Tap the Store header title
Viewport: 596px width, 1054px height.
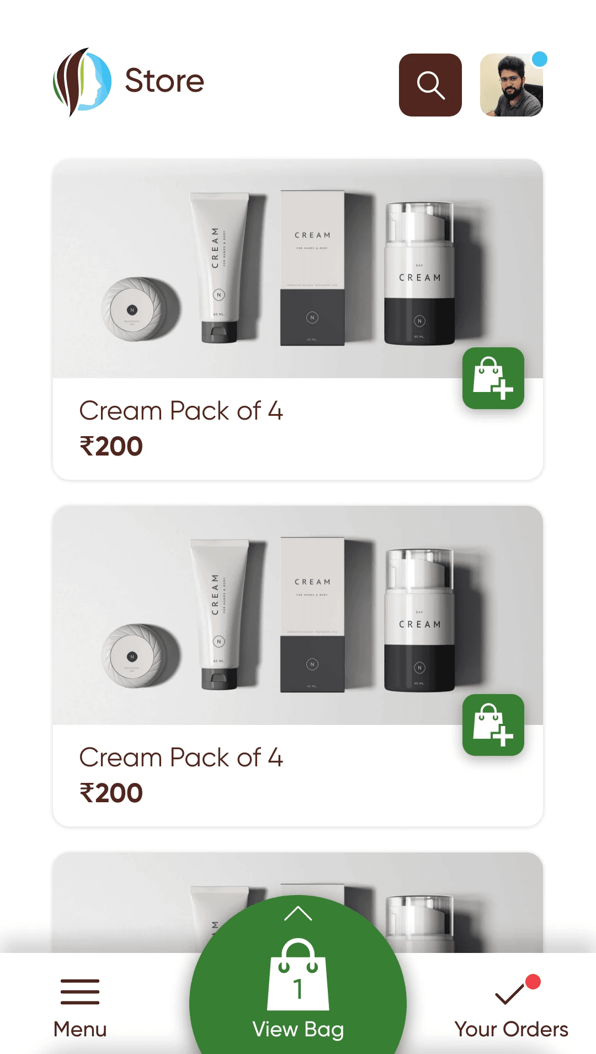pos(164,81)
